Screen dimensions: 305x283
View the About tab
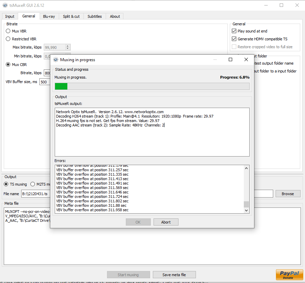click(x=115, y=16)
